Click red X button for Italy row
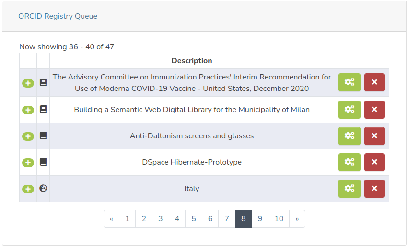This screenshot has height=248, width=408. point(374,189)
